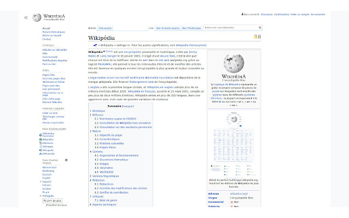Switch to Español language version
The height and width of the screenshot is (218, 349).
[x=47, y=181]
